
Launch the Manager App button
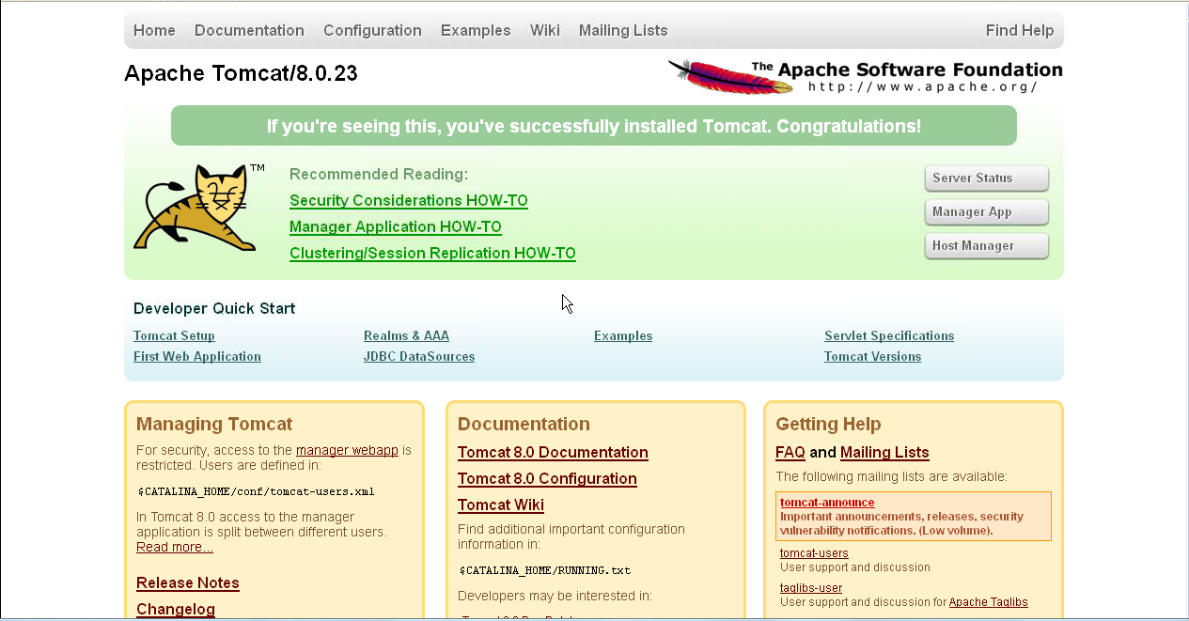pyautogui.click(x=986, y=212)
